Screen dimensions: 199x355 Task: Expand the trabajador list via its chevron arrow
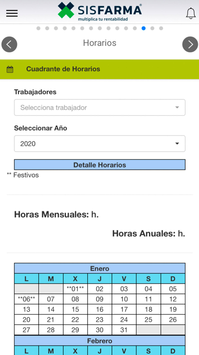[x=177, y=107]
